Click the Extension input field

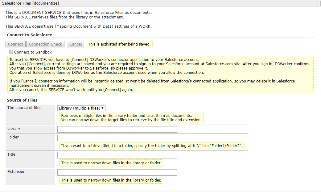pos(117,172)
